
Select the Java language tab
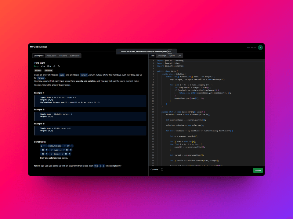click(x=153, y=56)
